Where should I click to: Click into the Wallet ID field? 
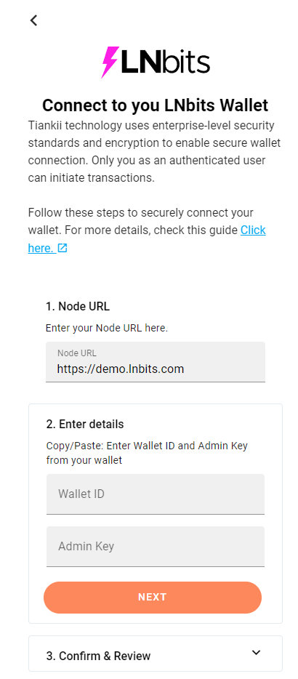point(156,494)
